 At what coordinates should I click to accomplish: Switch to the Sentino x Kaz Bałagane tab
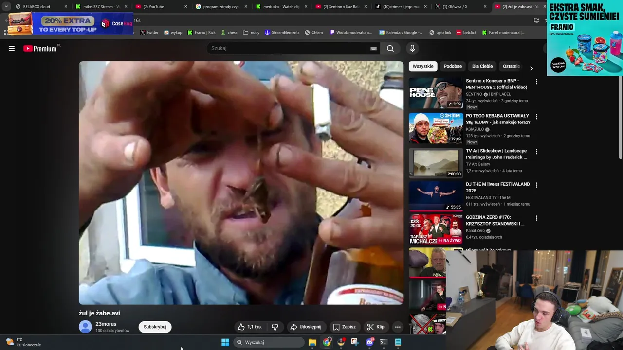[341, 7]
